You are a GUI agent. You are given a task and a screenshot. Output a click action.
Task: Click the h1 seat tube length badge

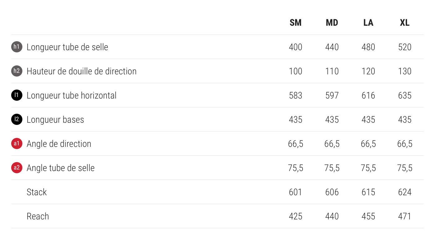click(x=17, y=47)
